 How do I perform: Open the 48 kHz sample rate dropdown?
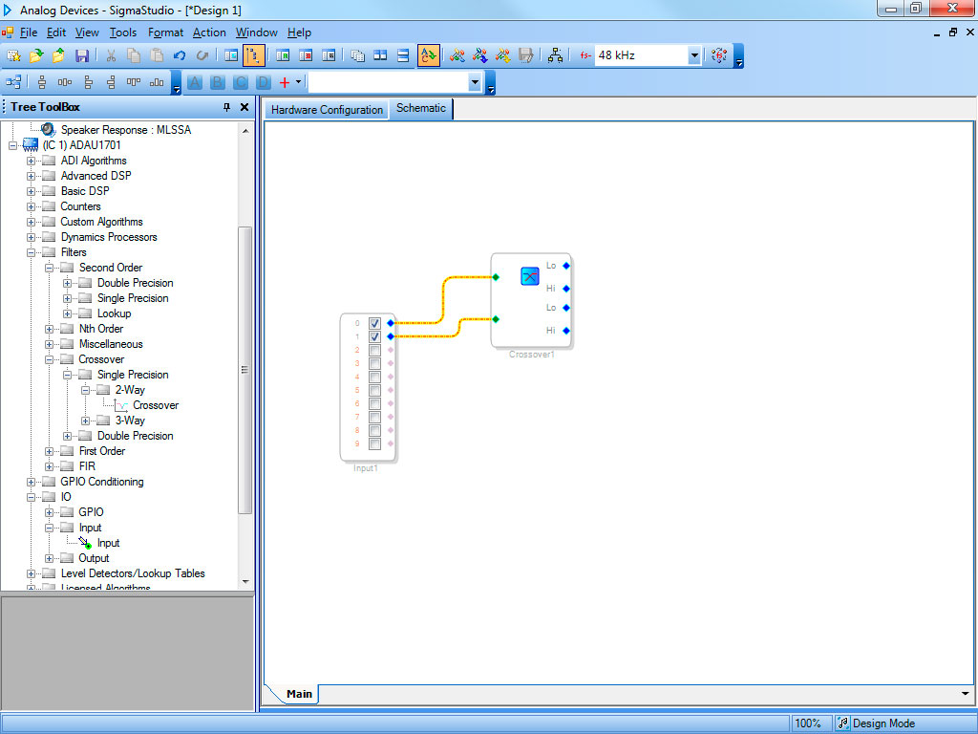point(694,55)
